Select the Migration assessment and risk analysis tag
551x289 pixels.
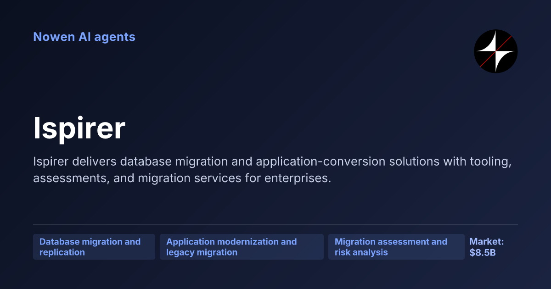(396, 247)
